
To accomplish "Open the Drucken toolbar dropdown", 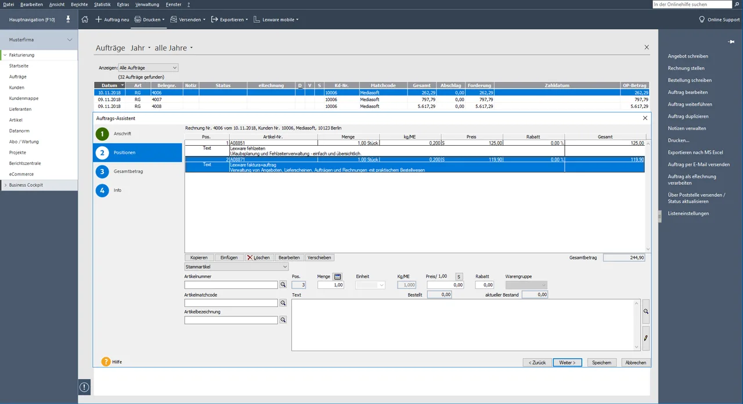I will (149, 19).
